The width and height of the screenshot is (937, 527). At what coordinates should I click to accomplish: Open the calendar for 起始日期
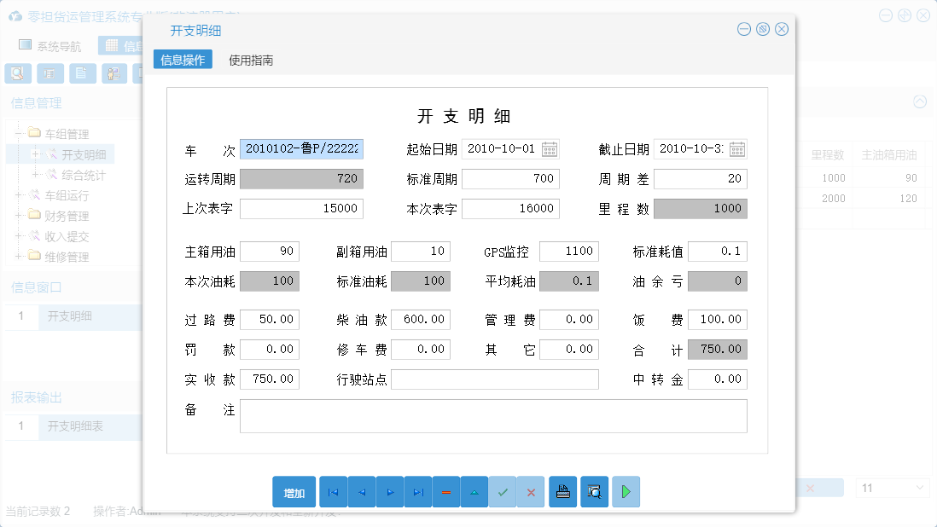coord(550,148)
